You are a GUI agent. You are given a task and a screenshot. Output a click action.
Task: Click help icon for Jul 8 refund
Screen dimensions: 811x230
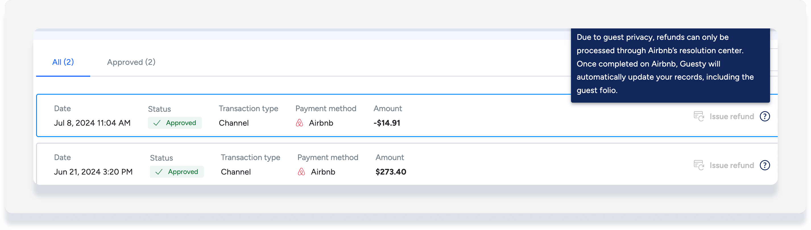764,116
